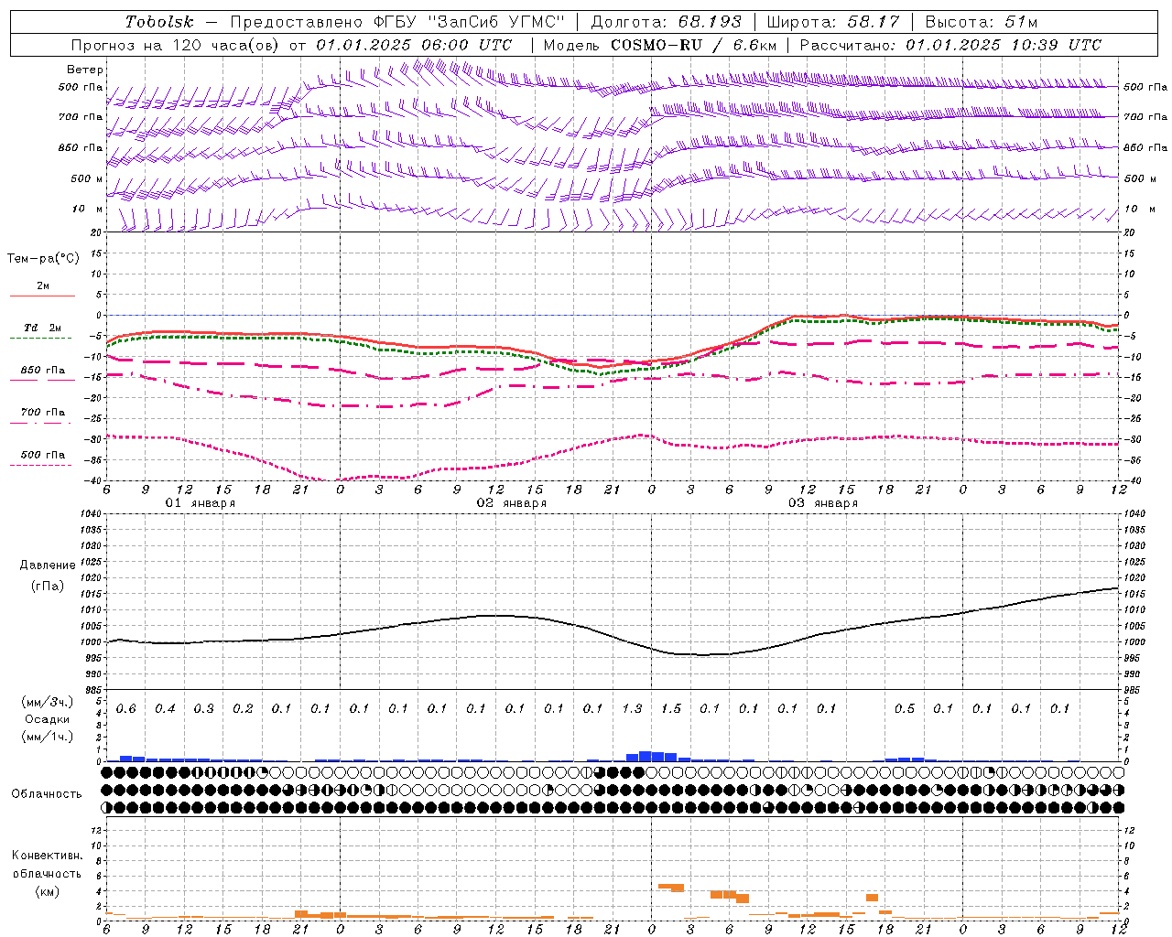Click the 0.2 precipitation total value
The width and height of the screenshot is (1172, 937).
click(243, 709)
